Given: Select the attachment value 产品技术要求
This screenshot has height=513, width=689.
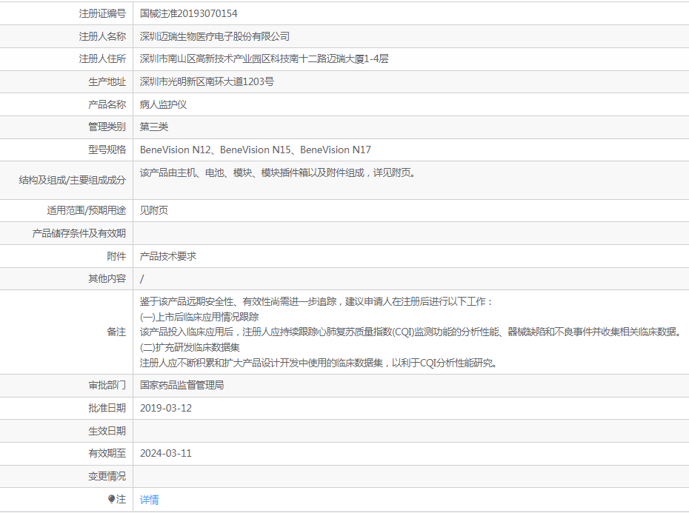Looking at the screenshot, I should [x=168, y=256].
